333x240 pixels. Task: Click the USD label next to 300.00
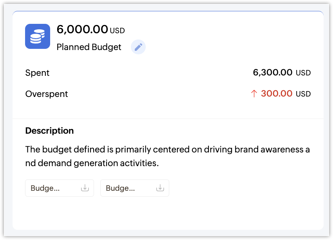point(303,94)
